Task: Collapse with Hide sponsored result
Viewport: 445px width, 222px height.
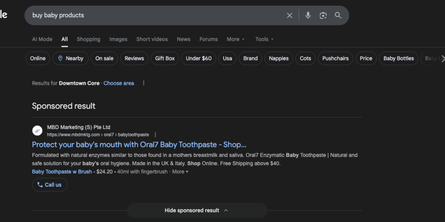Action: point(197,210)
